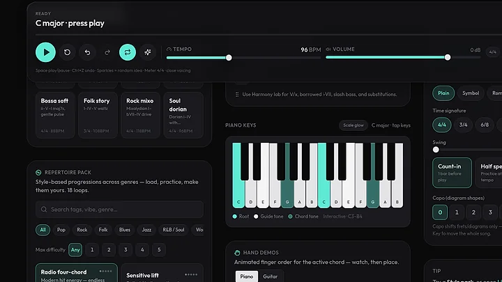Viewport: 502px width, 282px height.
Task: Choose 6/8 time signature
Action: [485, 125]
